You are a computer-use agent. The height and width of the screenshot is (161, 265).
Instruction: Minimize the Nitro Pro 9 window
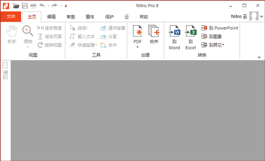(231, 6)
